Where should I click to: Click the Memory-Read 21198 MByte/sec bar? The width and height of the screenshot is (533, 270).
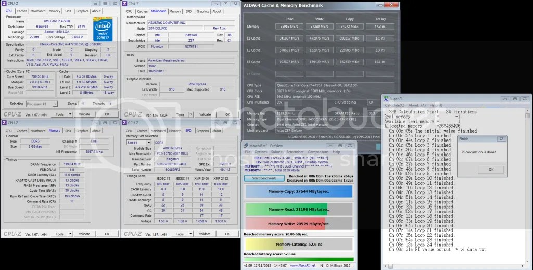click(298, 209)
